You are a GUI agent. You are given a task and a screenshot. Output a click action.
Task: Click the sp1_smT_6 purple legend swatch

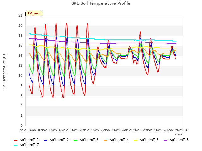tap(165, 140)
